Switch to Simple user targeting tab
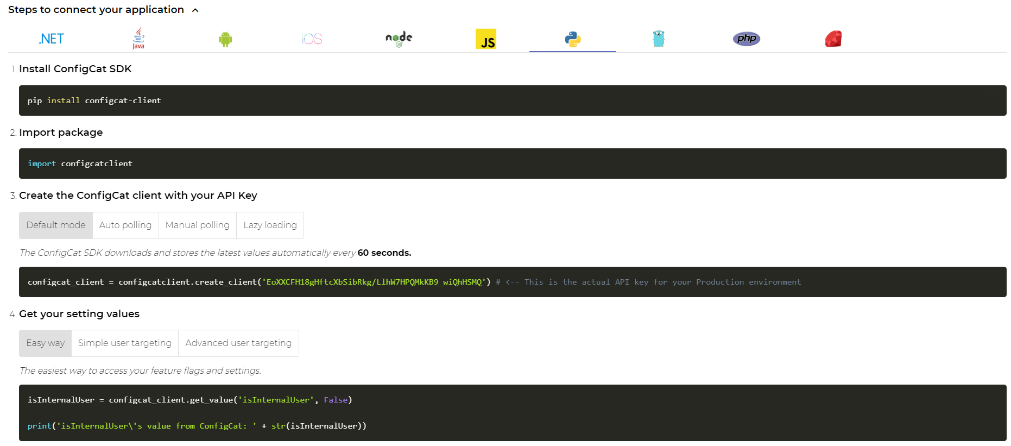 coord(125,343)
